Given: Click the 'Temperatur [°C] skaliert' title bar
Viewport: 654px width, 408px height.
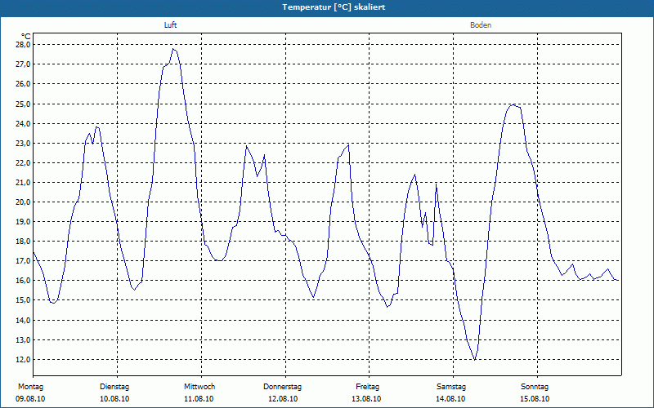Looking at the screenshot, I should [x=327, y=7].
